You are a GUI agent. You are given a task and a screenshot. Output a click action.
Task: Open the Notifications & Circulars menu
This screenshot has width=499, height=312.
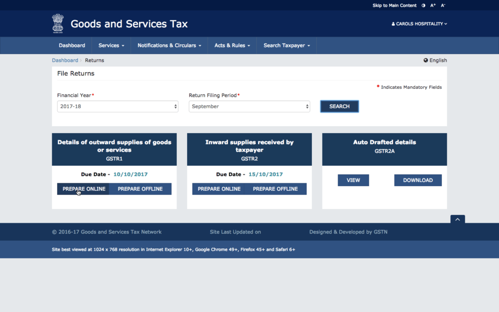pyautogui.click(x=169, y=45)
